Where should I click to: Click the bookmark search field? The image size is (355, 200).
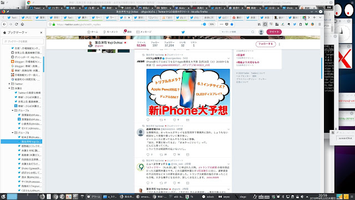pos(23,41)
